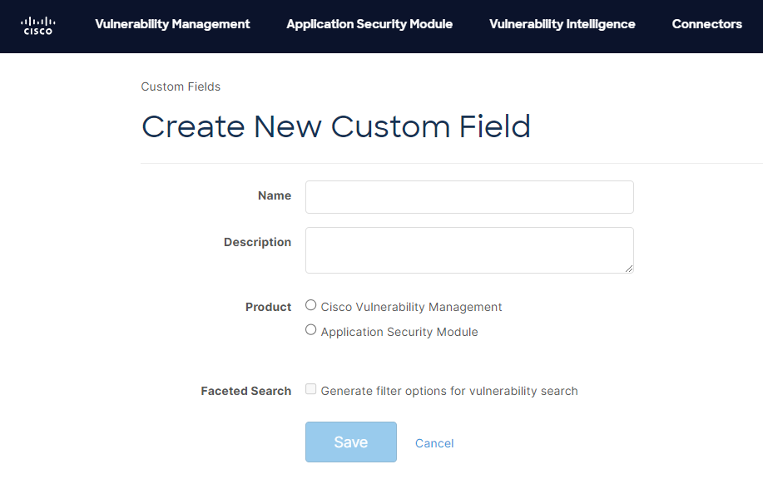Click the Faceted Search label
Image resolution: width=763 pixels, height=479 pixels.
click(x=245, y=390)
